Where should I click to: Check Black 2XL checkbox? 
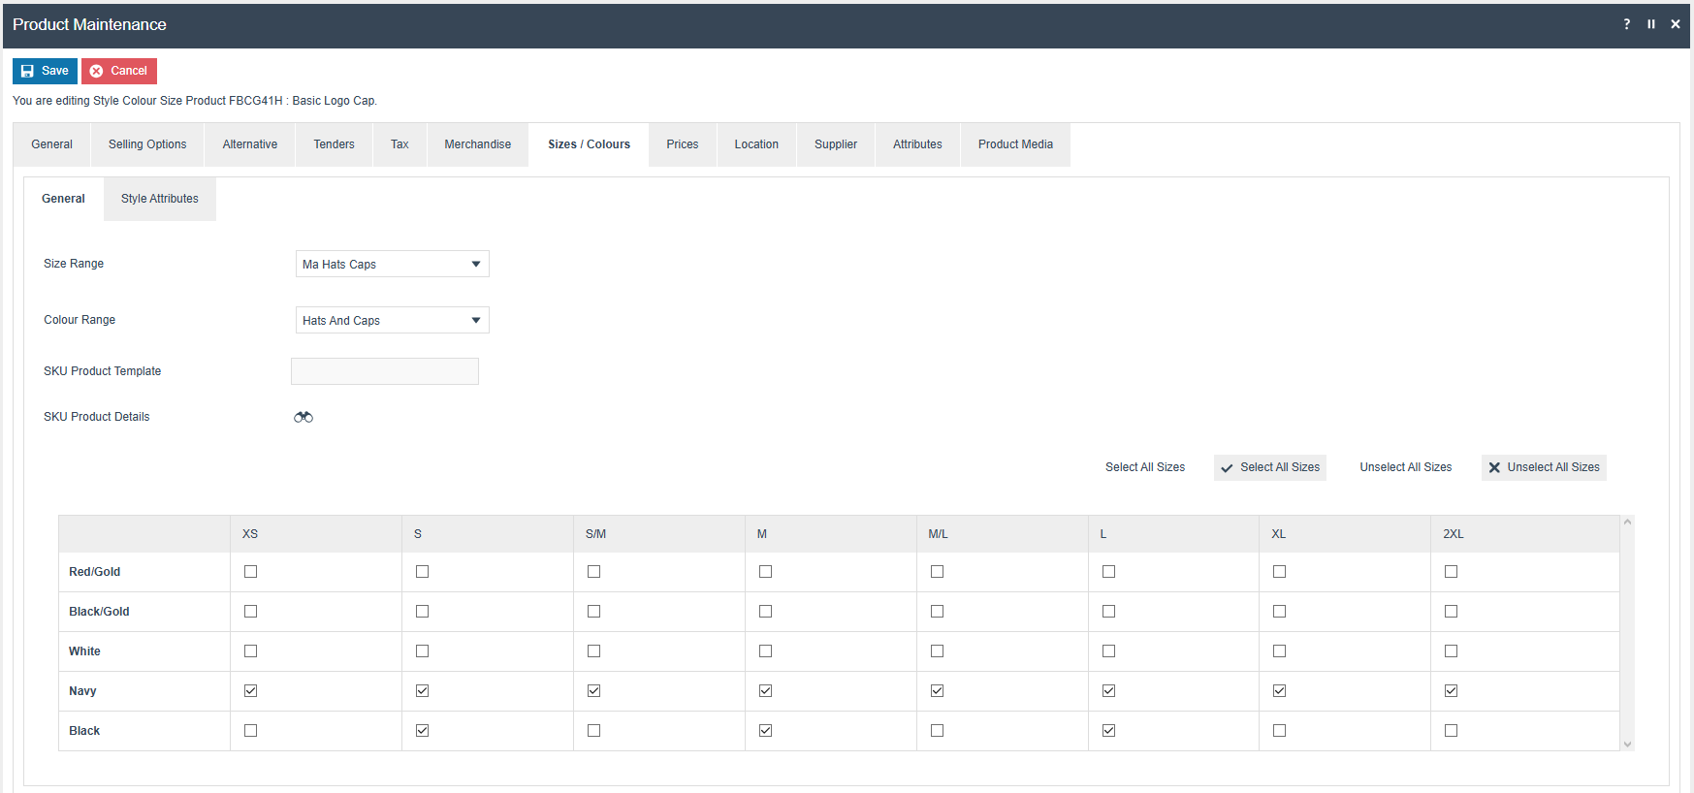(x=1452, y=731)
